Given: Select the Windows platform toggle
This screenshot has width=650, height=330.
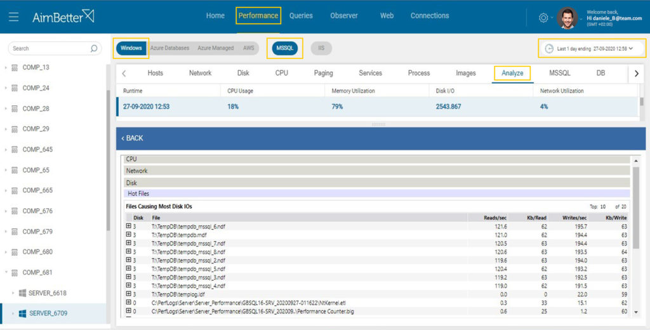Looking at the screenshot, I should 131,48.
